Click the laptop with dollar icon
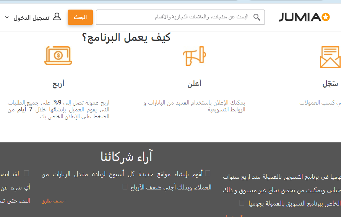Viewport: 341px width, 217px height. (x=58, y=56)
